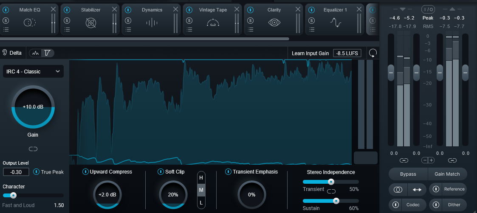Remove the Match EQ module
477x213 pixels.
(53, 9)
